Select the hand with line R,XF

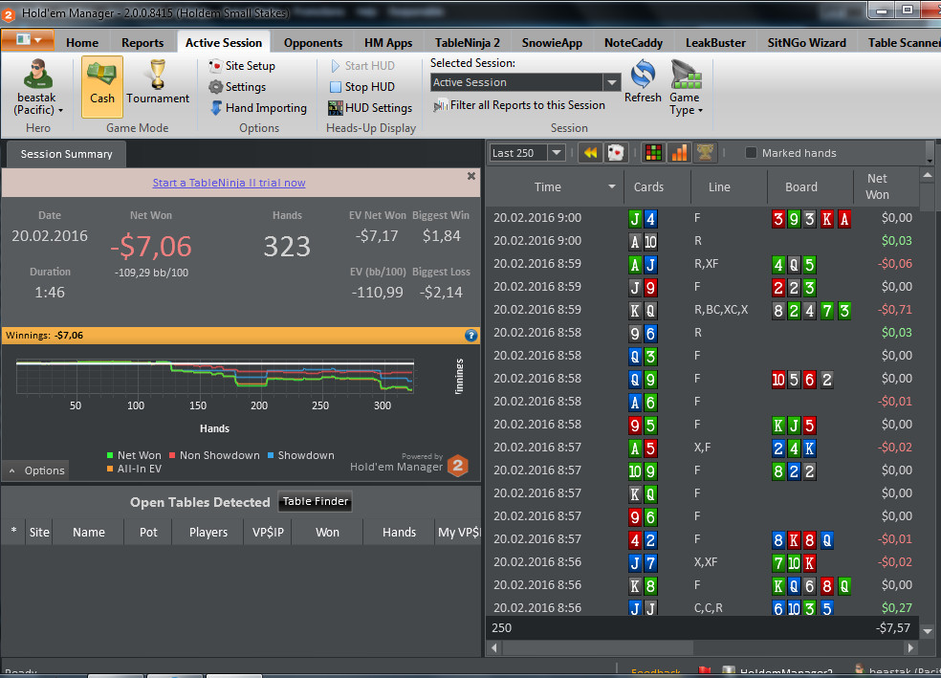coord(702,263)
